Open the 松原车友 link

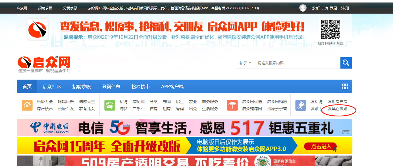coord(66,109)
